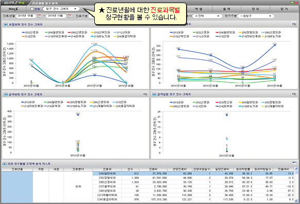Open calendar picker for start month 2010년 05월
The height and width of the screenshot is (204, 300).
click(39, 16)
